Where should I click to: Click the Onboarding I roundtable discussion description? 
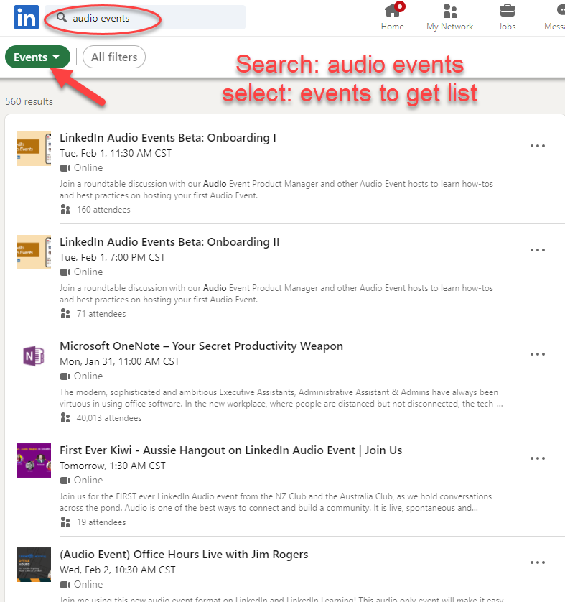pos(276,190)
